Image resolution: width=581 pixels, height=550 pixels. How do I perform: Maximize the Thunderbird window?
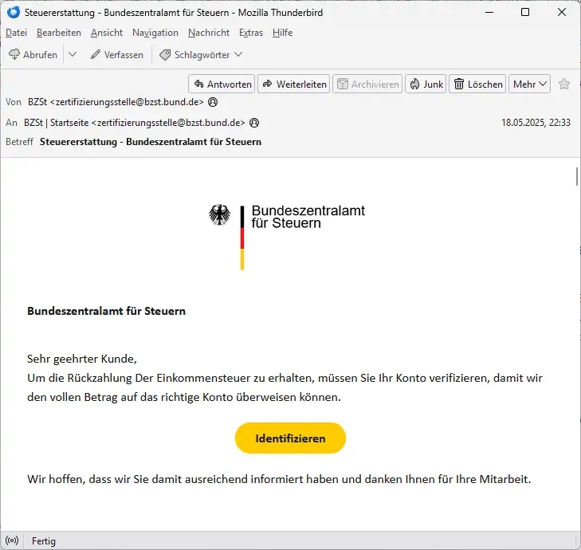pyautogui.click(x=525, y=12)
